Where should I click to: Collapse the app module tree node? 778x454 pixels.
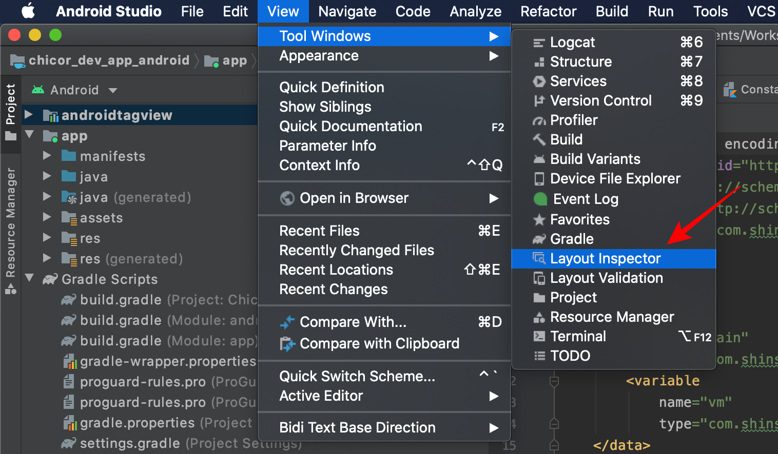tap(29, 135)
